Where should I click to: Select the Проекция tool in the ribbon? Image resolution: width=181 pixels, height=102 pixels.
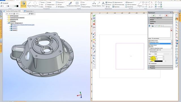click(23, 5)
